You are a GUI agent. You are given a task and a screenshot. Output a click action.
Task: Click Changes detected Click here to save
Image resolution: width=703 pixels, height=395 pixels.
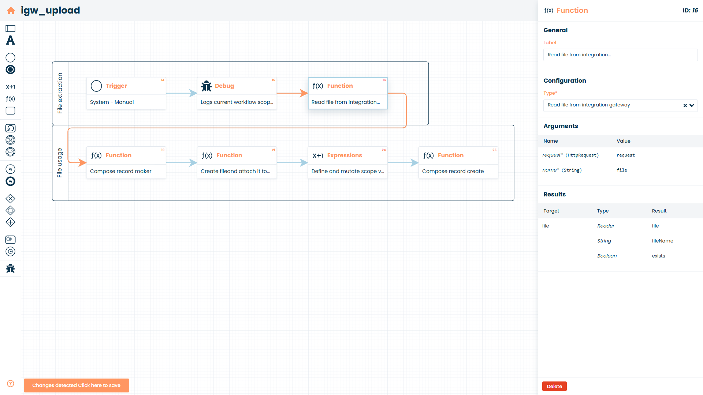click(76, 385)
